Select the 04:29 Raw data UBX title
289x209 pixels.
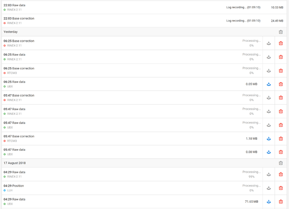click(14, 199)
